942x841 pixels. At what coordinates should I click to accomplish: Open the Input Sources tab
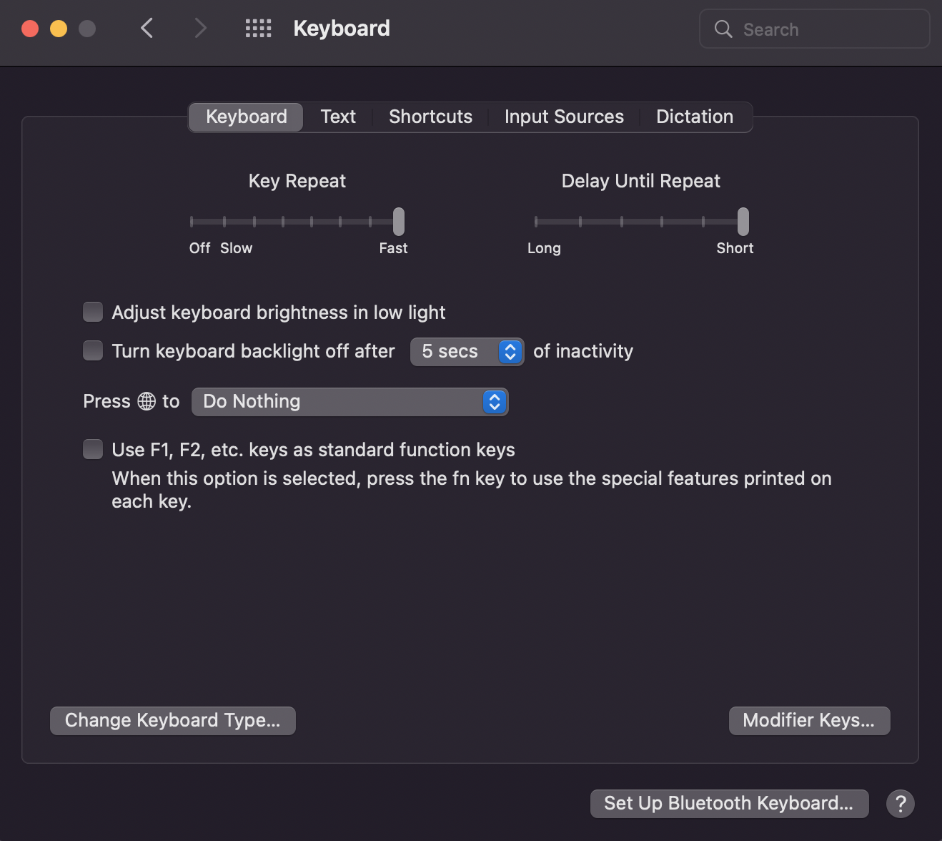tap(564, 117)
